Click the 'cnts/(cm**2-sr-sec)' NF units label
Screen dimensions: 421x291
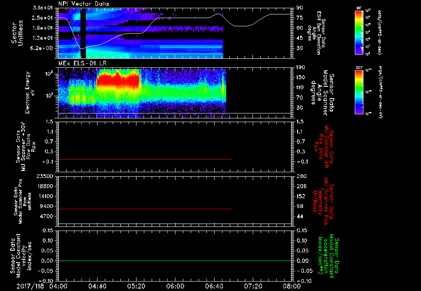pyautogui.click(x=379, y=32)
